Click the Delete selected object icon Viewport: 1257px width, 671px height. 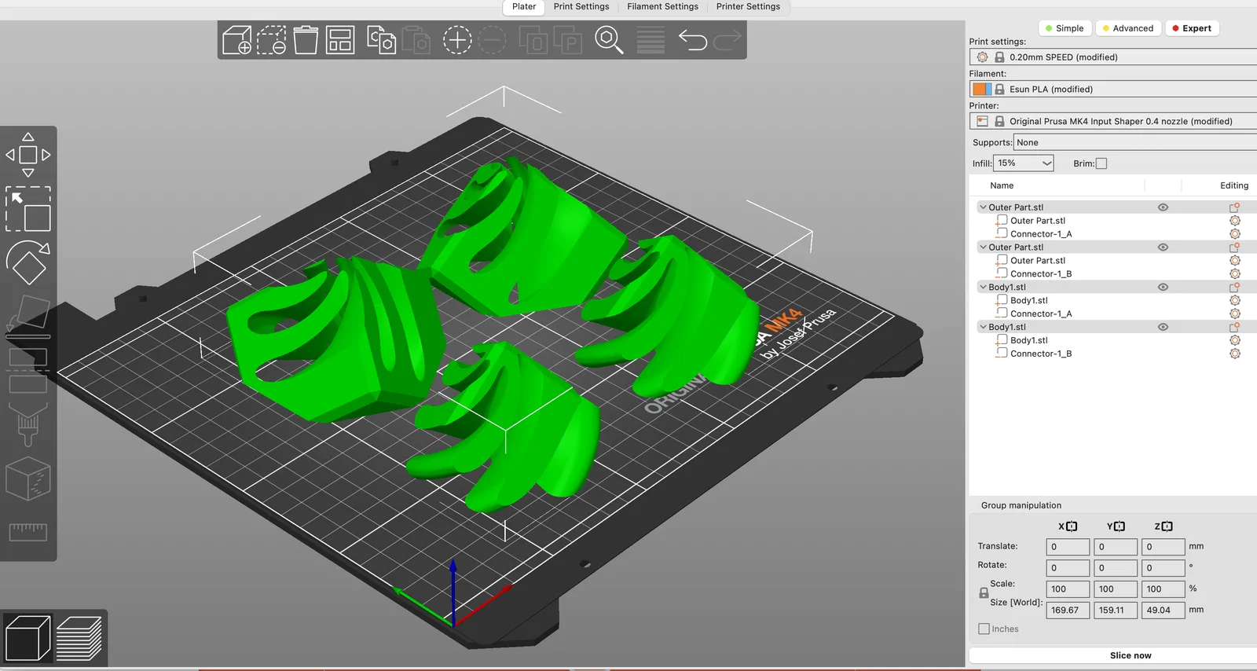point(271,40)
